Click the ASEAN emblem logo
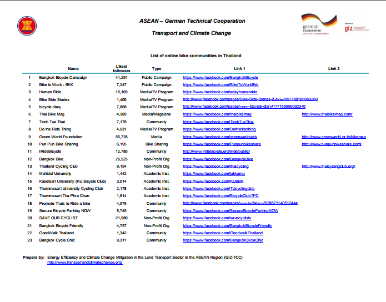This screenshot has height=302, width=386. tap(27, 26)
